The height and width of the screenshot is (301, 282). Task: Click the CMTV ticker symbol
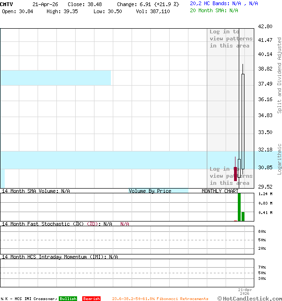(x=7, y=4)
